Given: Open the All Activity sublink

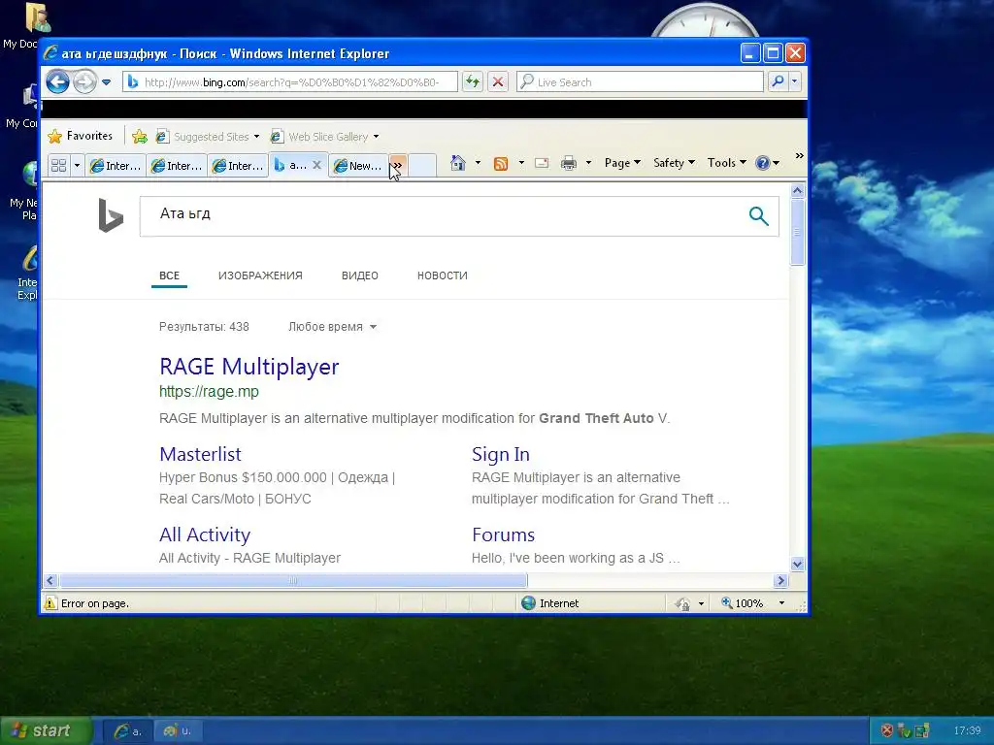Looking at the screenshot, I should click(205, 534).
